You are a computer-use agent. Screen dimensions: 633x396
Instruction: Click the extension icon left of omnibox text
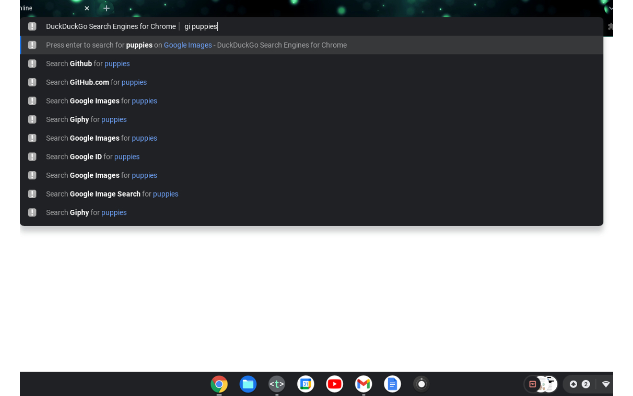pyautogui.click(x=32, y=26)
